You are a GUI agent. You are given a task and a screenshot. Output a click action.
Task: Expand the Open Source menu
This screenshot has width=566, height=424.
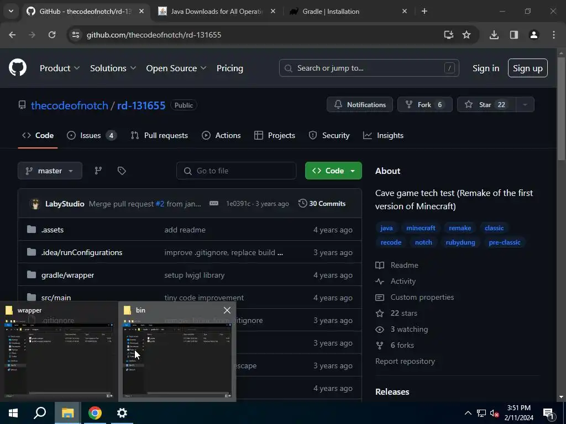(176, 68)
